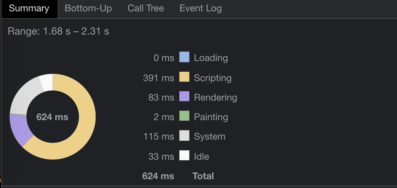Open the Bottom-Up tab
This screenshot has height=188, width=397.
click(x=88, y=9)
